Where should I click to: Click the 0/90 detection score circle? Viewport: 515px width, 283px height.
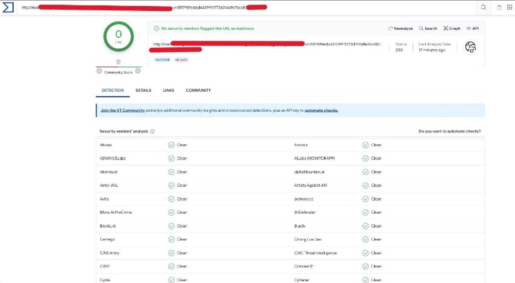pos(118,36)
